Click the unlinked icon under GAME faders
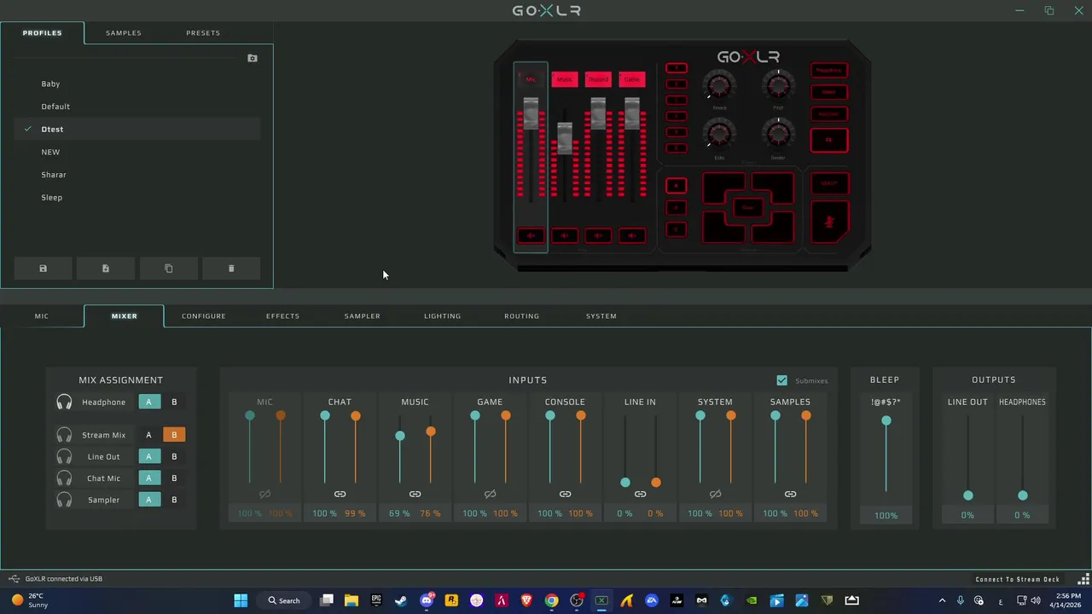1092x614 pixels. [490, 494]
